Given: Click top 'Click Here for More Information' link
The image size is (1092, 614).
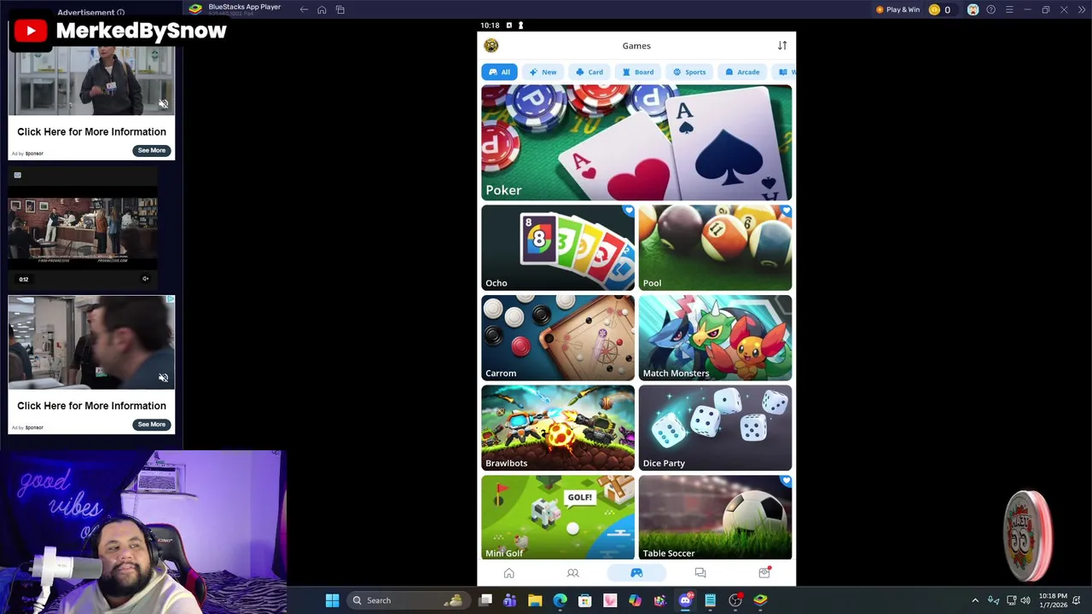Looking at the screenshot, I should click(x=91, y=131).
